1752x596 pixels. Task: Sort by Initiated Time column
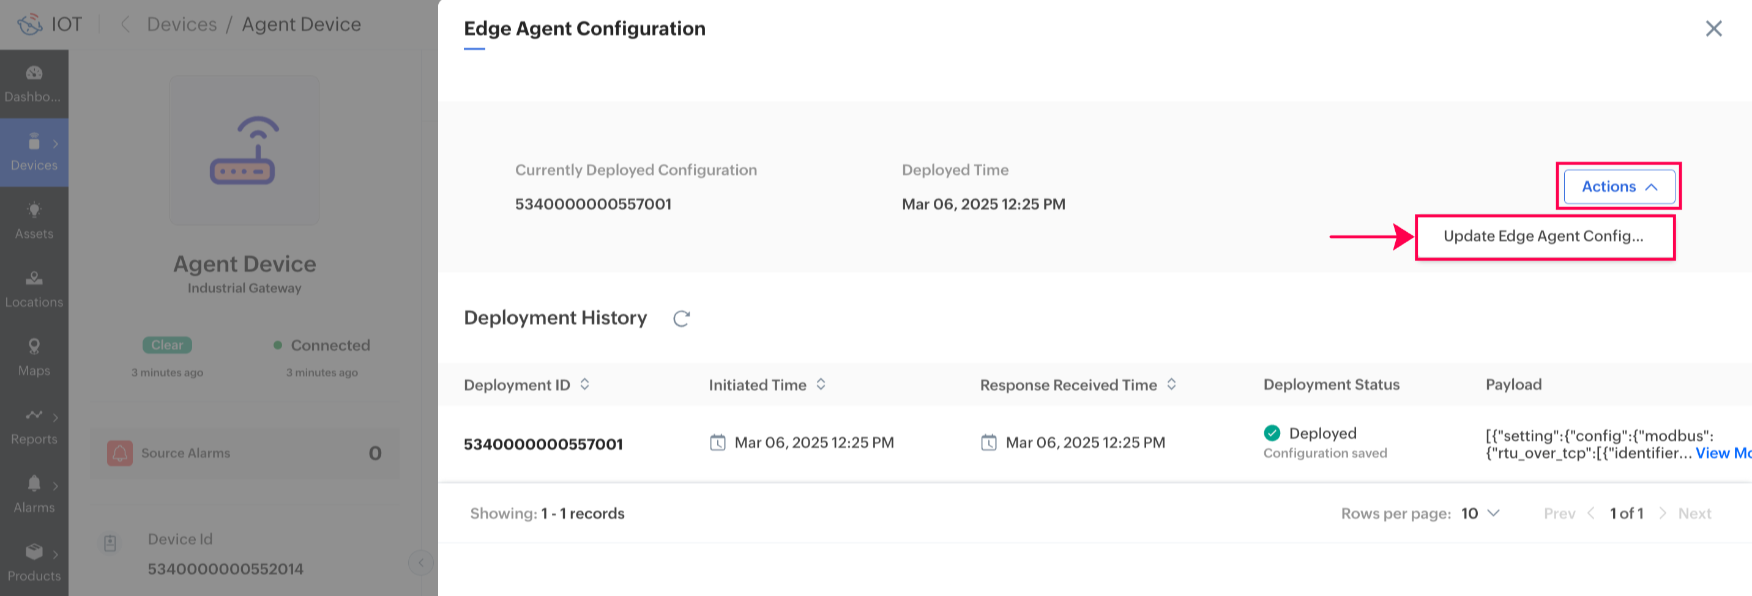tap(821, 384)
